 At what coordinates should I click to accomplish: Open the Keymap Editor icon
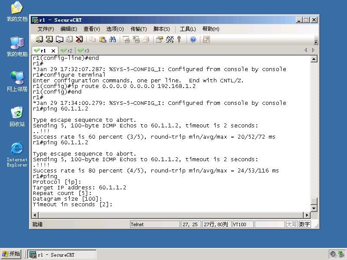coord(170,39)
